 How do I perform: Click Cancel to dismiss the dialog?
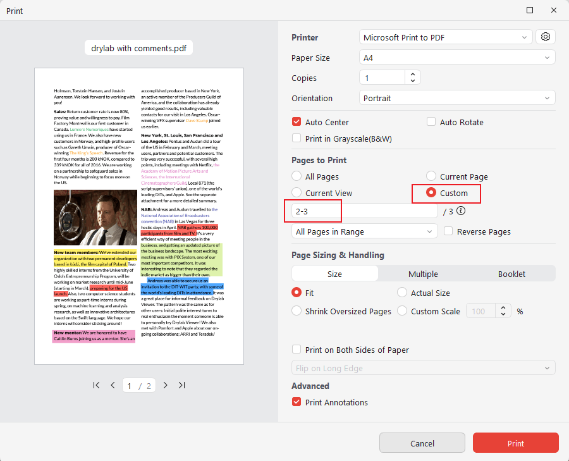tap(422, 443)
